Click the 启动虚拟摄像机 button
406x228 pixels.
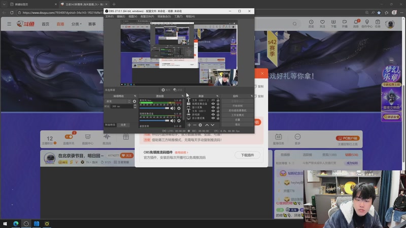pos(238,110)
